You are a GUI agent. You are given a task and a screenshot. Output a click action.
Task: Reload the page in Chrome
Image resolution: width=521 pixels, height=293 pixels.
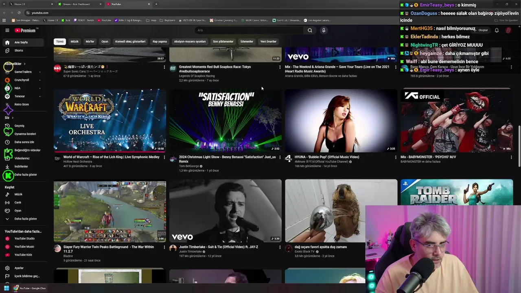point(19,13)
